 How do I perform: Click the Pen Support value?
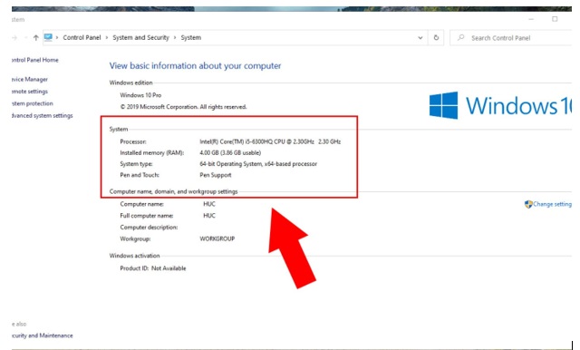(216, 175)
